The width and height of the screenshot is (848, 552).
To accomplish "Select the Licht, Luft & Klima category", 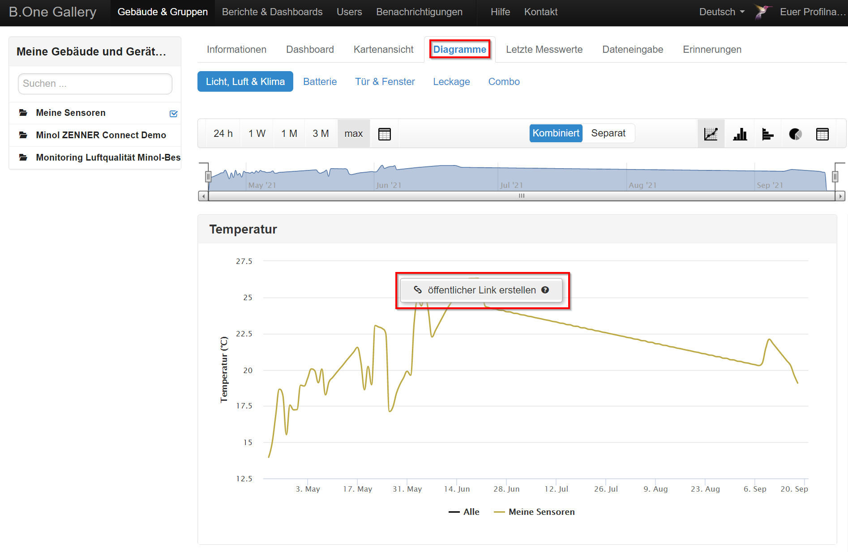I will pyautogui.click(x=245, y=81).
